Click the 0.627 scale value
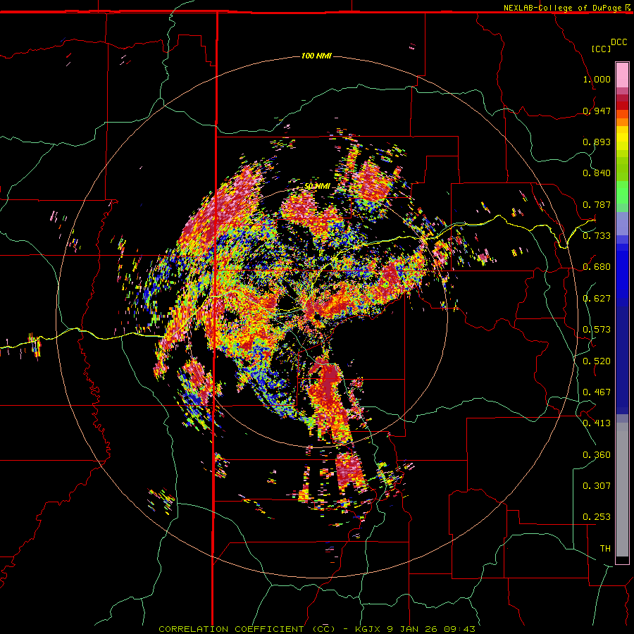 click(x=597, y=299)
